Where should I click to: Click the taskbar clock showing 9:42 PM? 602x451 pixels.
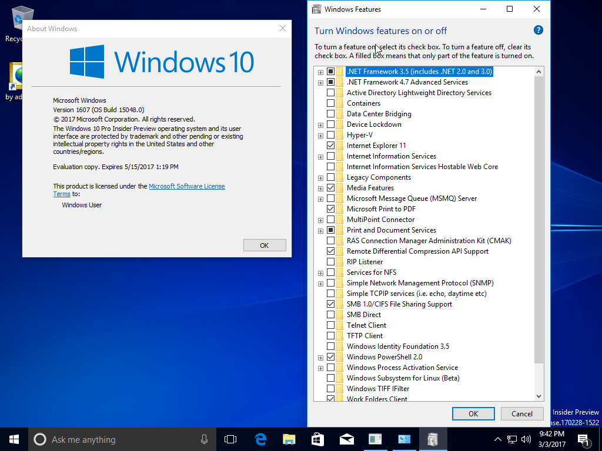[x=552, y=439]
